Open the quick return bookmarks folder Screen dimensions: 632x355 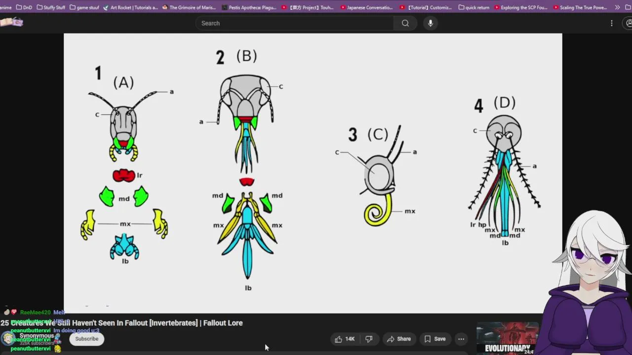point(474,7)
